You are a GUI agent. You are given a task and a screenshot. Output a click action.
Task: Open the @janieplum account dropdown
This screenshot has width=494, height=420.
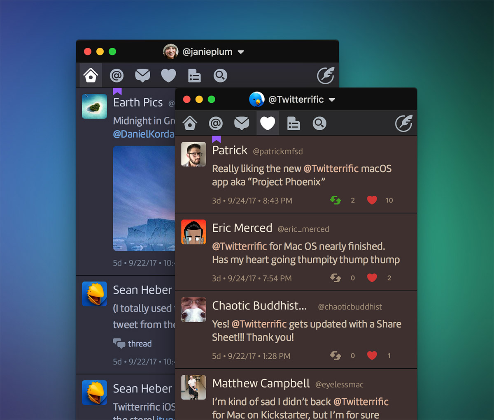pos(241,52)
